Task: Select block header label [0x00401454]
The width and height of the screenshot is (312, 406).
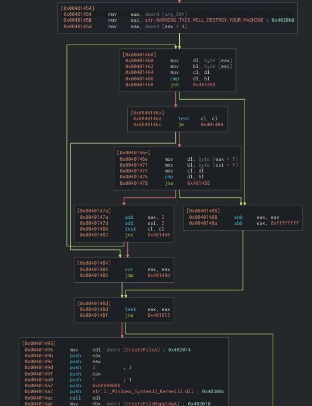Action: click(x=77, y=8)
